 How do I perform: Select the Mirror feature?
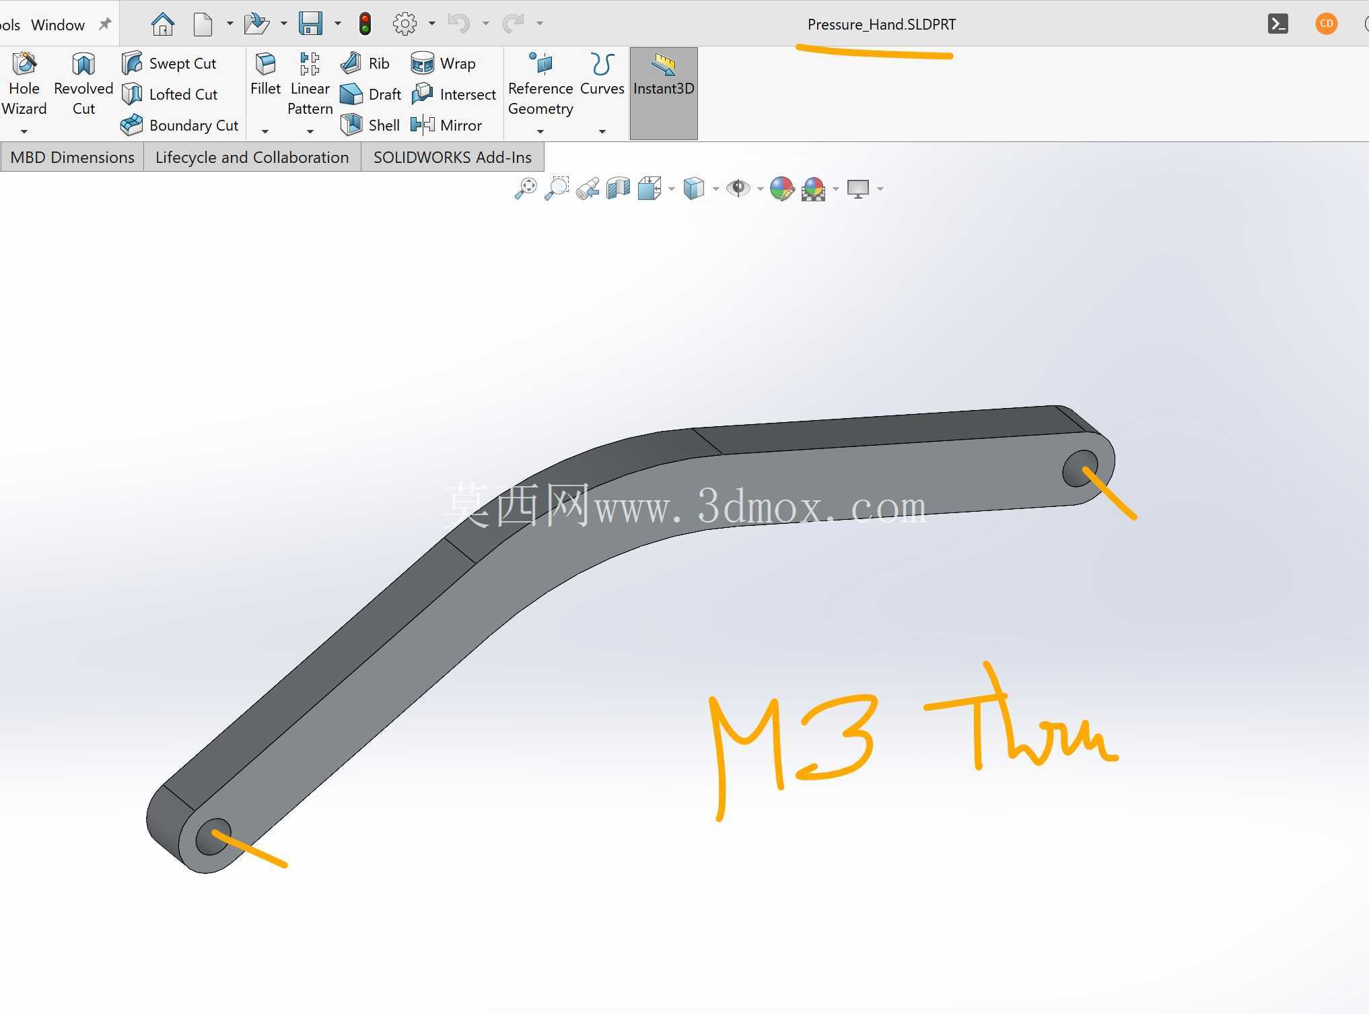pos(446,125)
